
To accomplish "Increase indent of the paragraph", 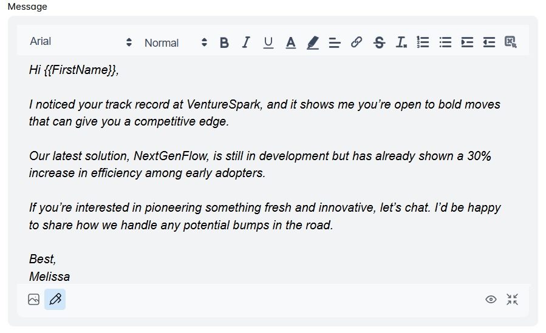I will (467, 42).
